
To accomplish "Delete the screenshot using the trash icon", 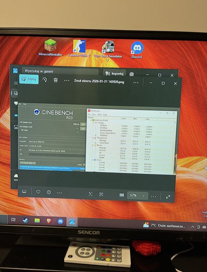I will [56, 80].
